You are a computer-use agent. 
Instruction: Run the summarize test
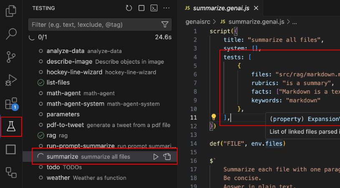[x=156, y=157]
